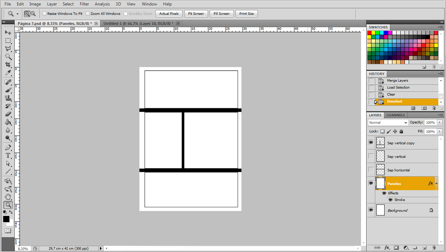Screen dimensions: 446x252
Task: Show the Sep vertical layer
Action: (371, 156)
